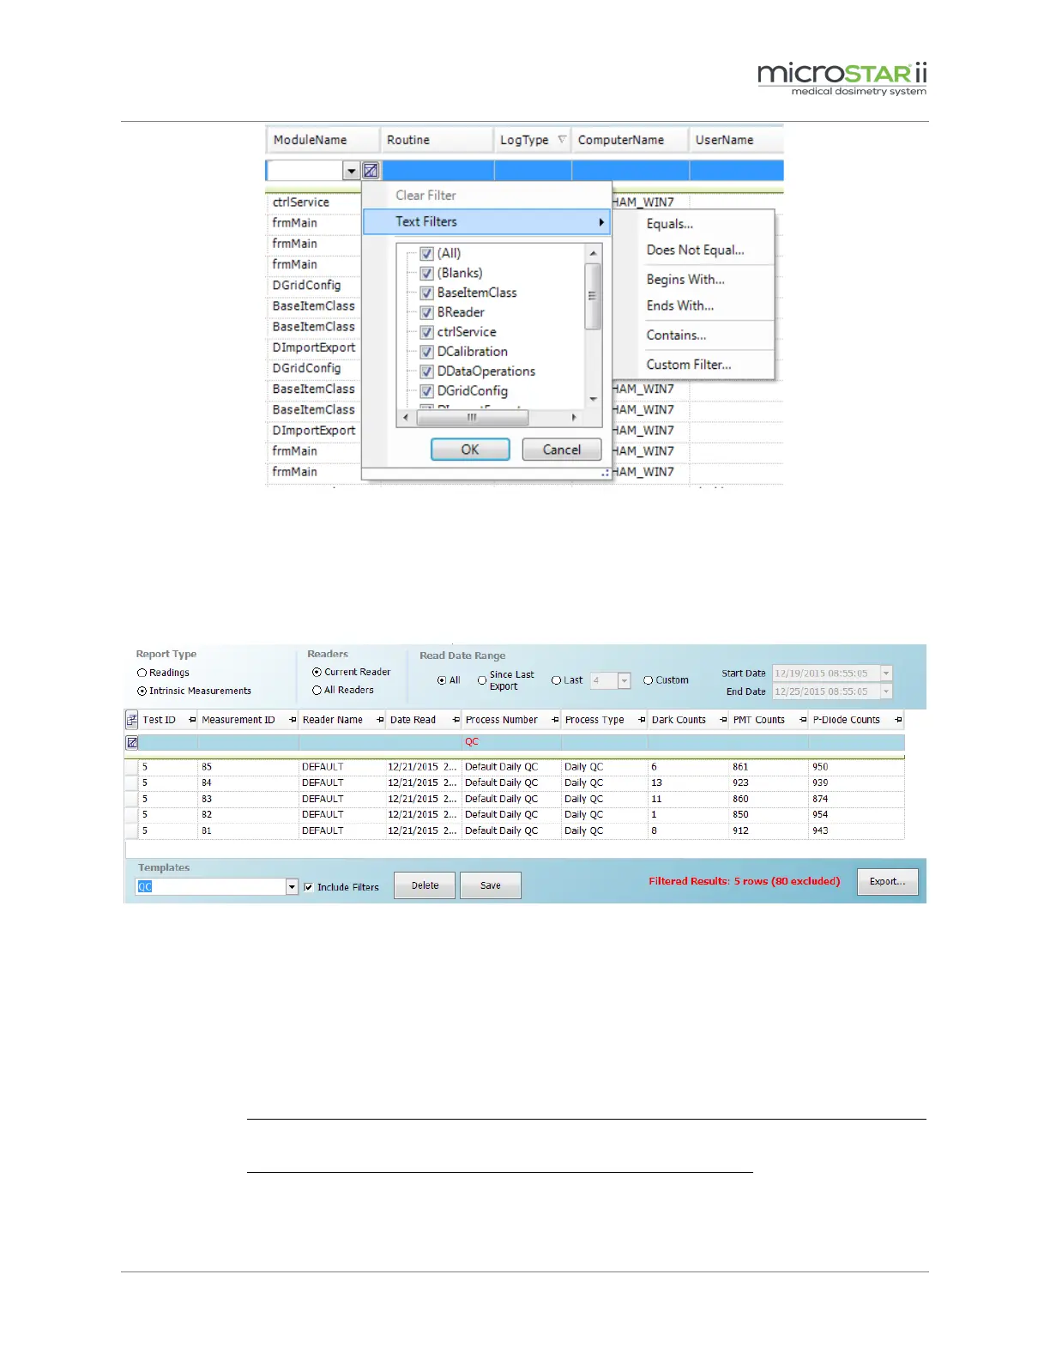
Task: Select the All read date range
Action: [442, 680]
